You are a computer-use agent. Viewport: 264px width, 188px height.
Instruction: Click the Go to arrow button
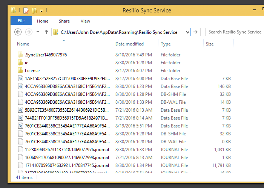pyautogui.click(x=195, y=32)
